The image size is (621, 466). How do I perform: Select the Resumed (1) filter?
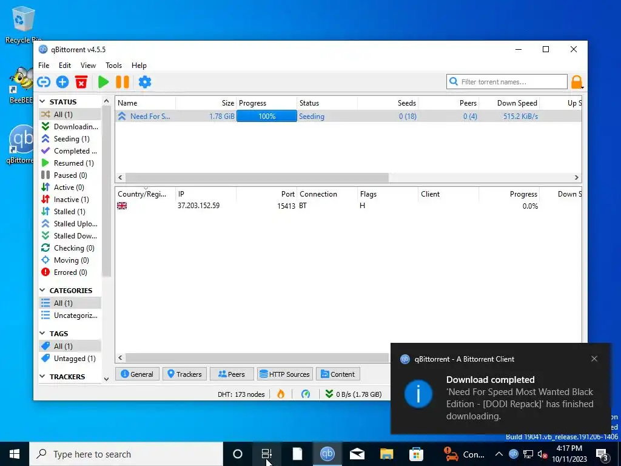click(x=70, y=163)
